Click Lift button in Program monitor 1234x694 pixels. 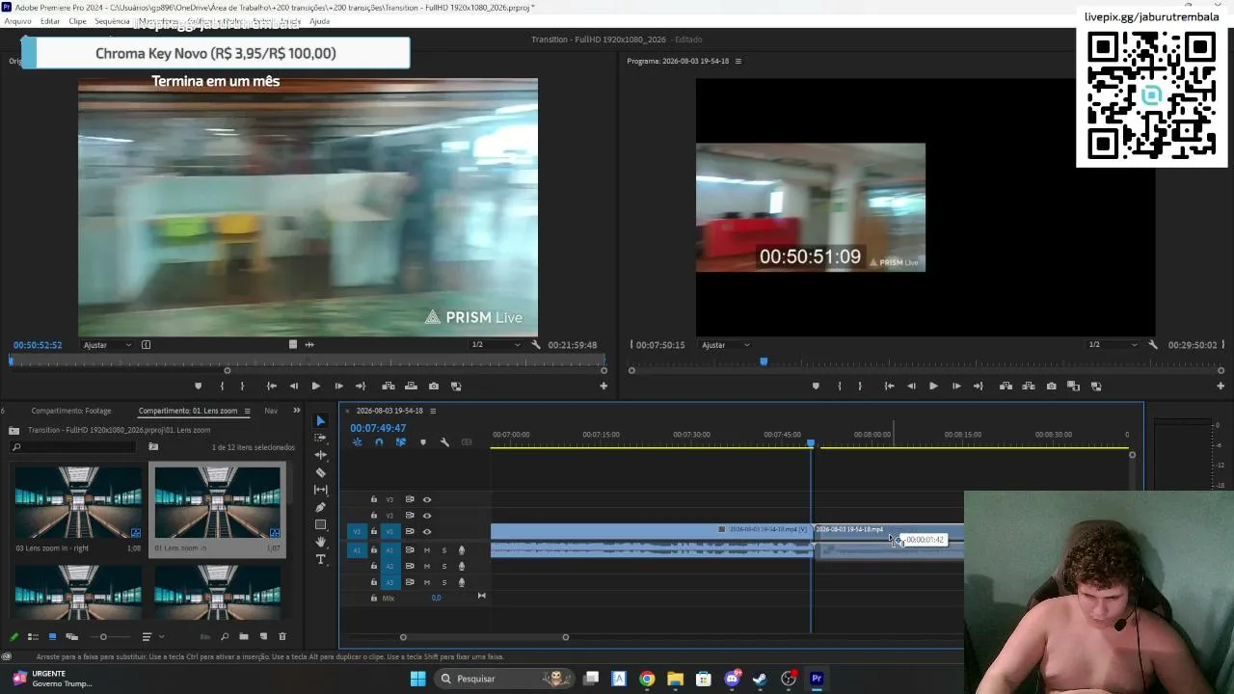tap(1006, 386)
